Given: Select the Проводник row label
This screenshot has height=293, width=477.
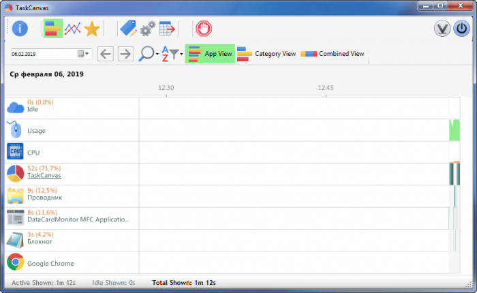Looking at the screenshot, I should tap(45, 198).
